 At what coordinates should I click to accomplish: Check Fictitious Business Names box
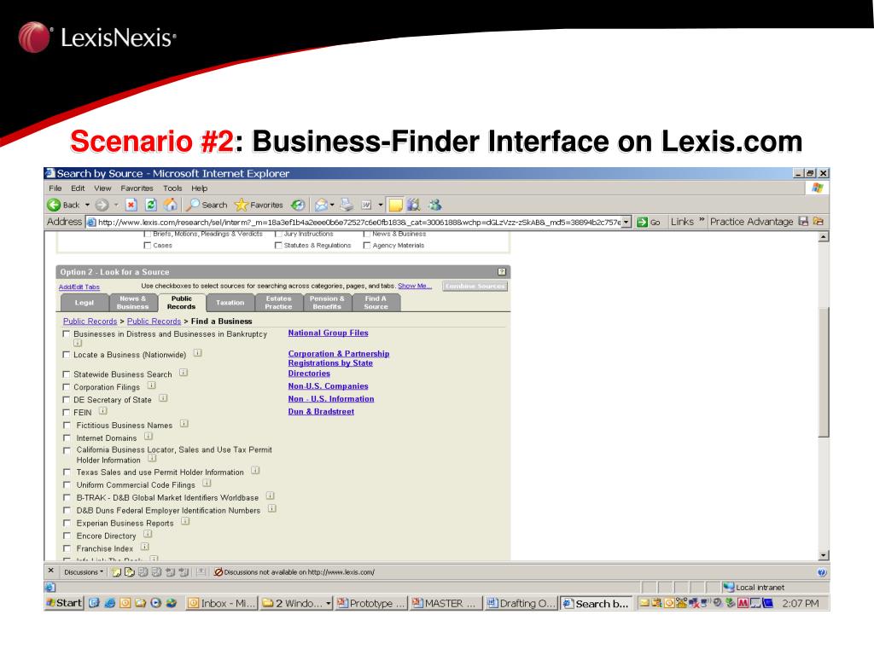[x=67, y=426]
